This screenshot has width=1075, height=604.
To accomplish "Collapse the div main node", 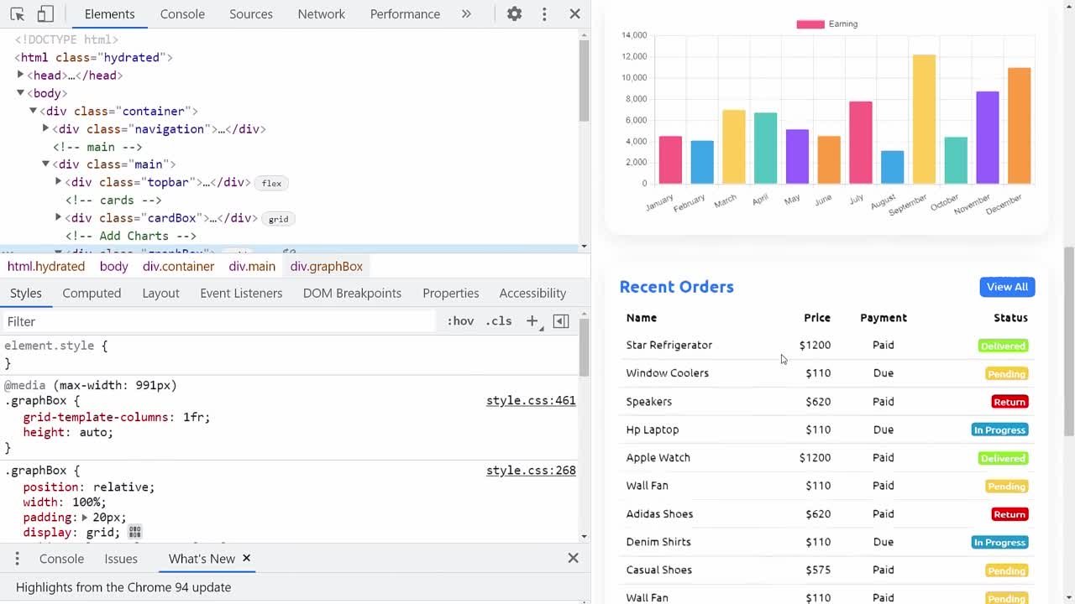I will (46, 164).
